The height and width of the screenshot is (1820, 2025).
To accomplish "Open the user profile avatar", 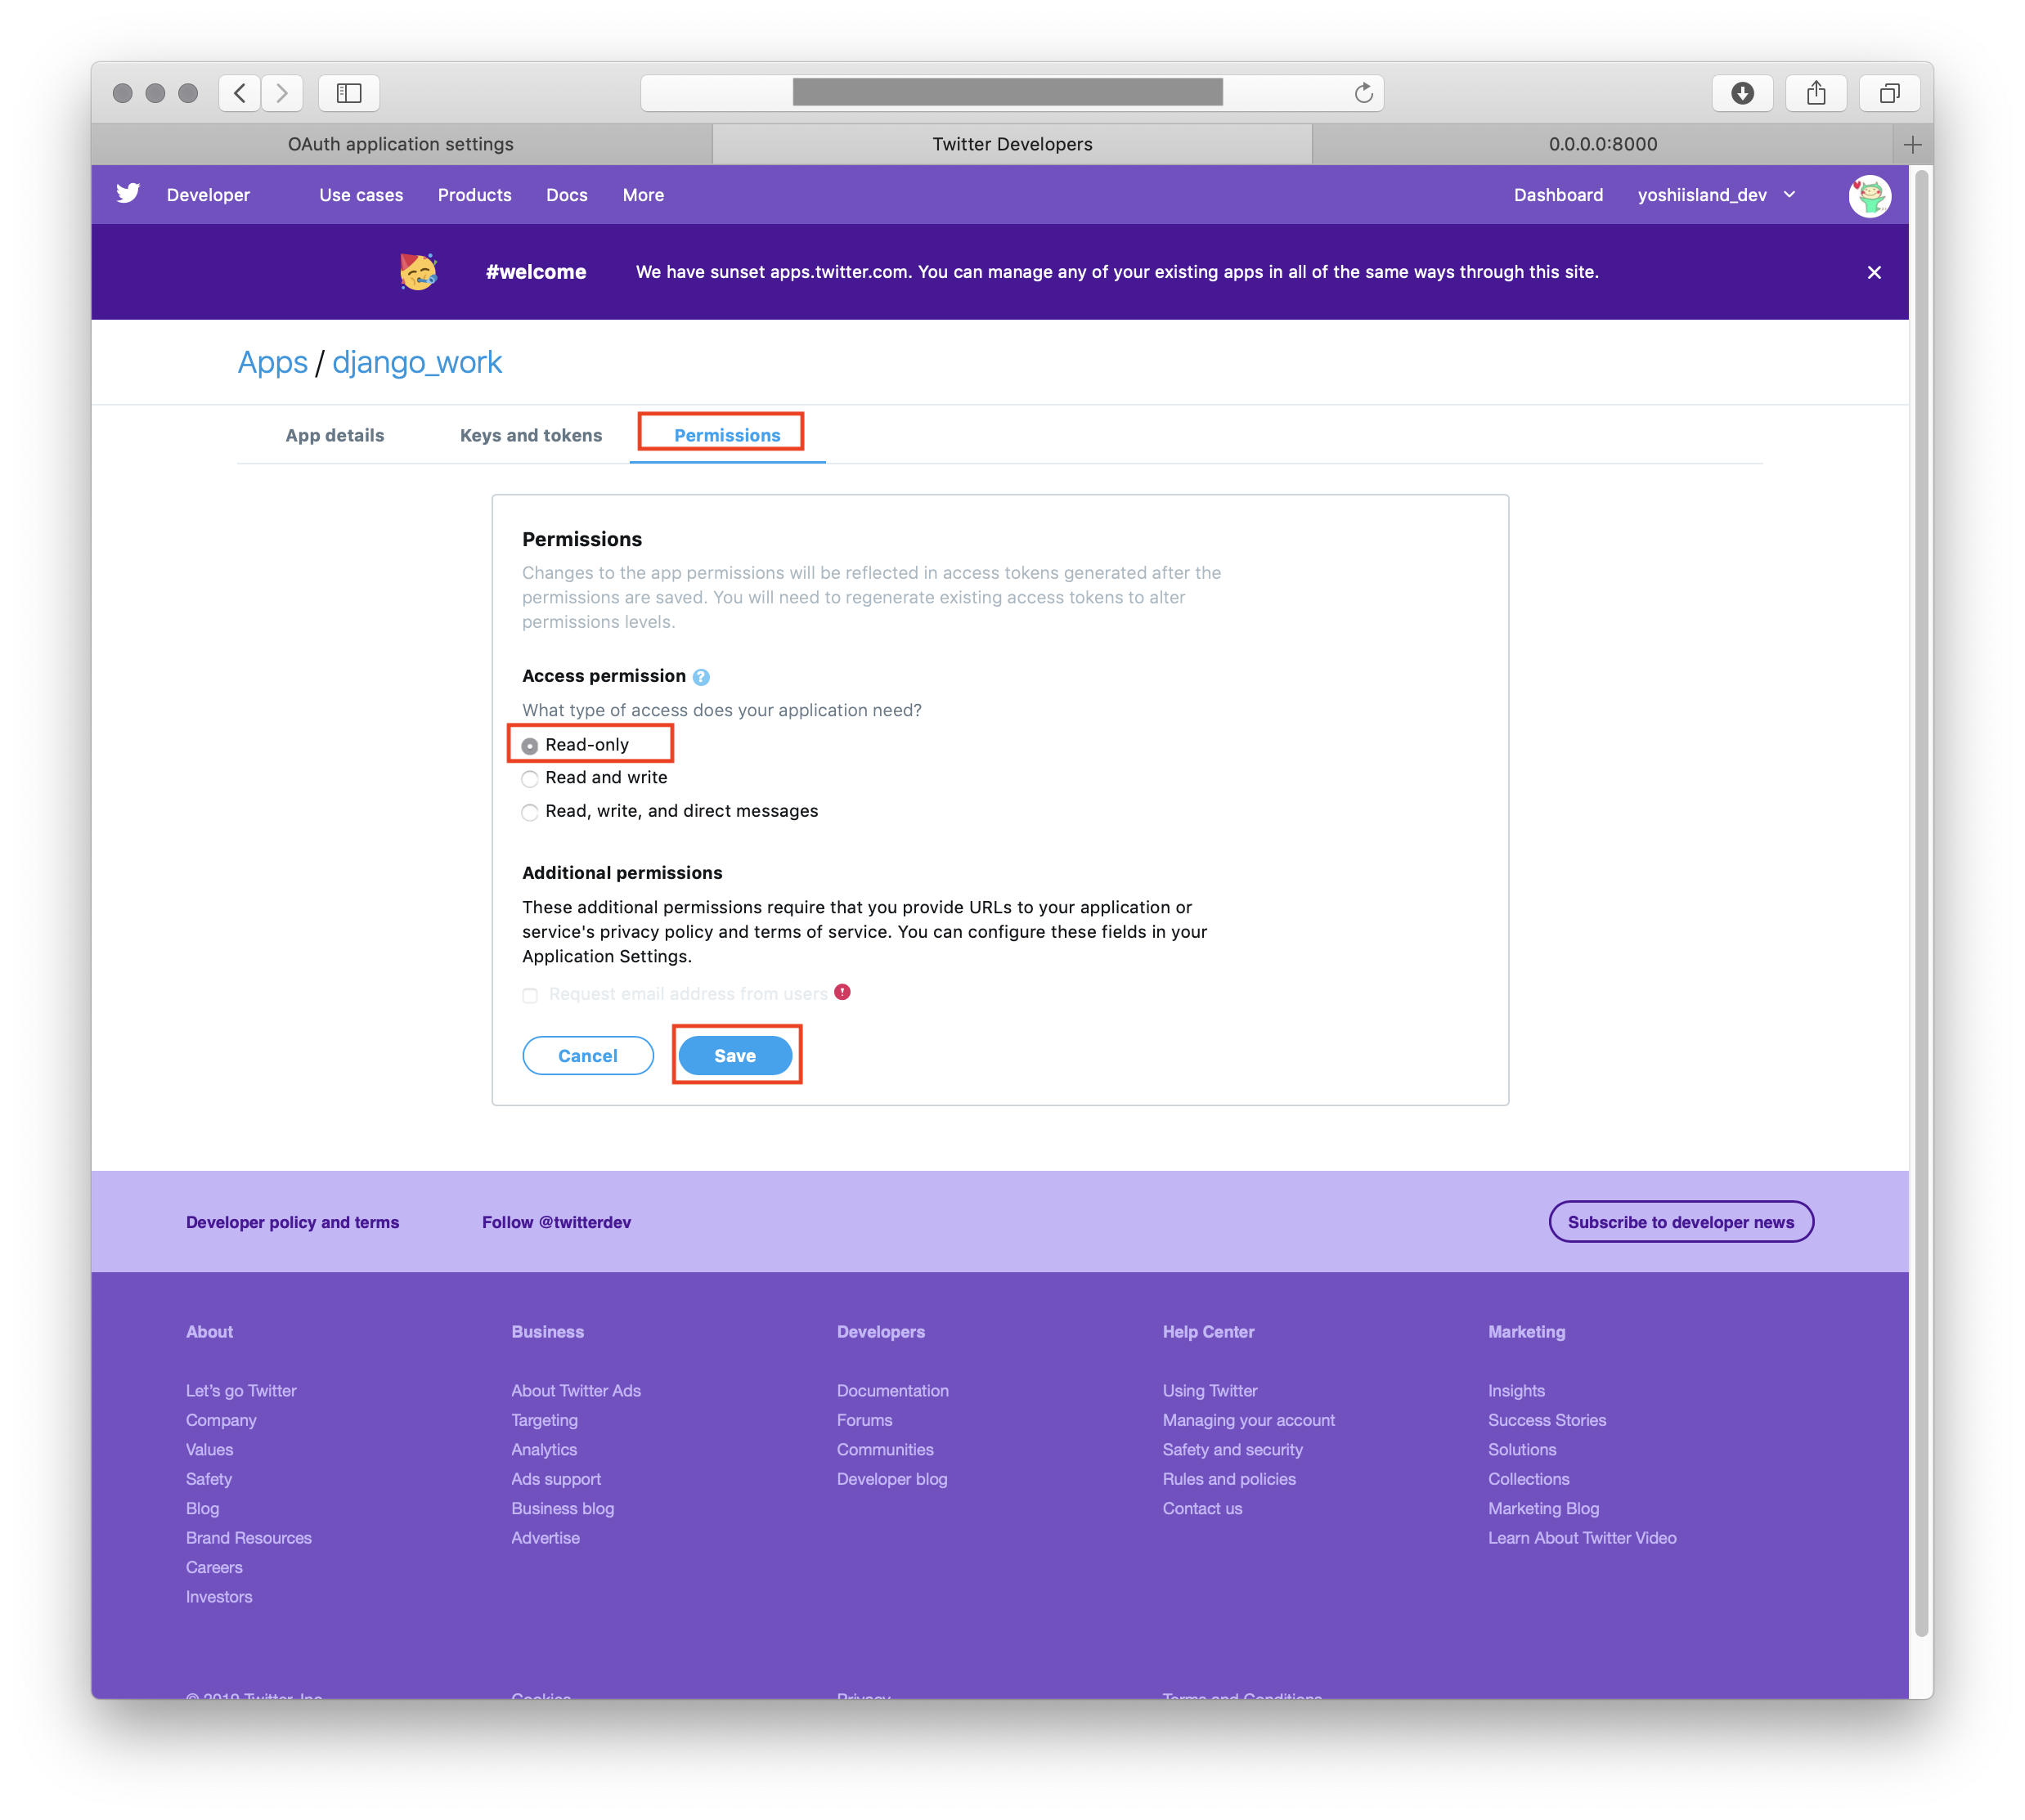I will click(1869, 196).
